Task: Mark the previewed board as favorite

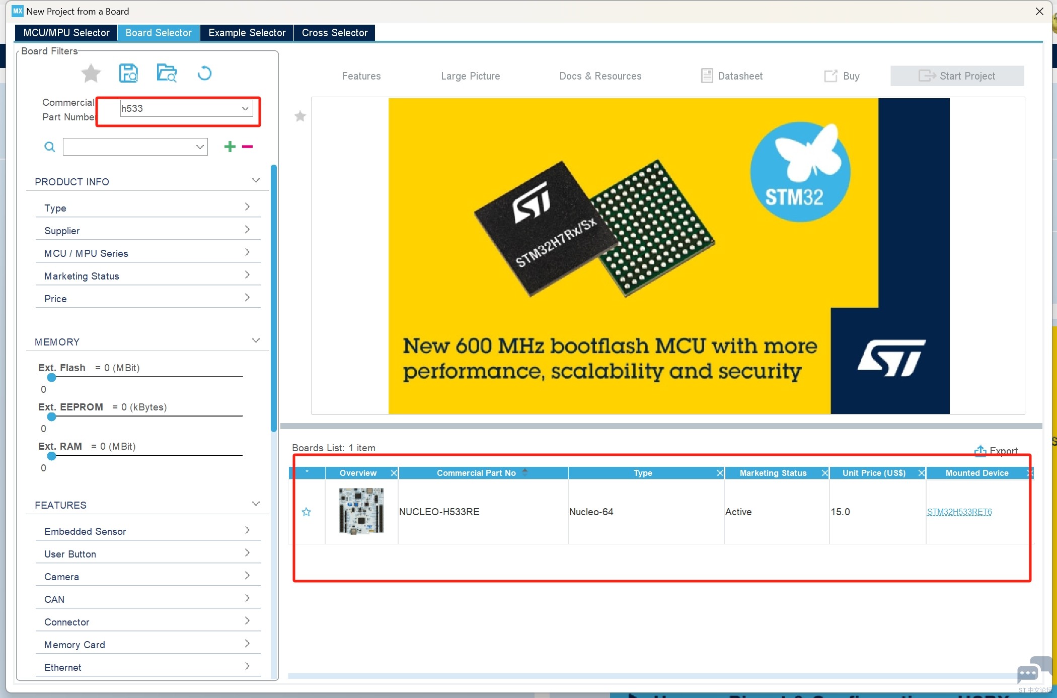Action: [300, 116]
